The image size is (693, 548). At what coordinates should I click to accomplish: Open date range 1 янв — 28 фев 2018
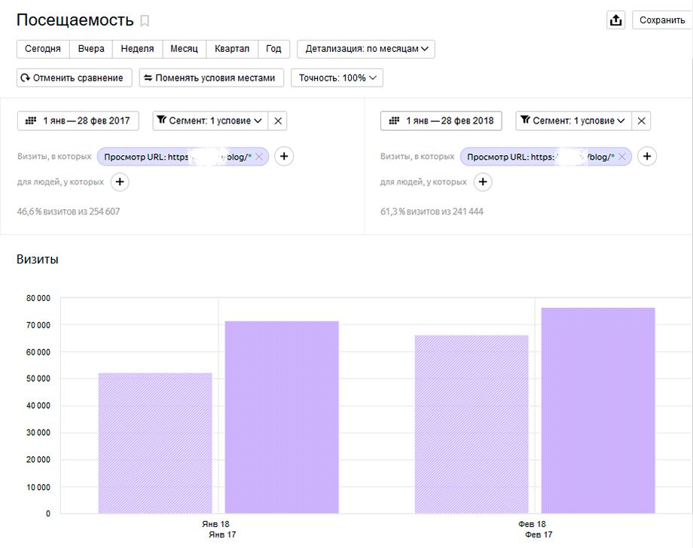(441, 120)
